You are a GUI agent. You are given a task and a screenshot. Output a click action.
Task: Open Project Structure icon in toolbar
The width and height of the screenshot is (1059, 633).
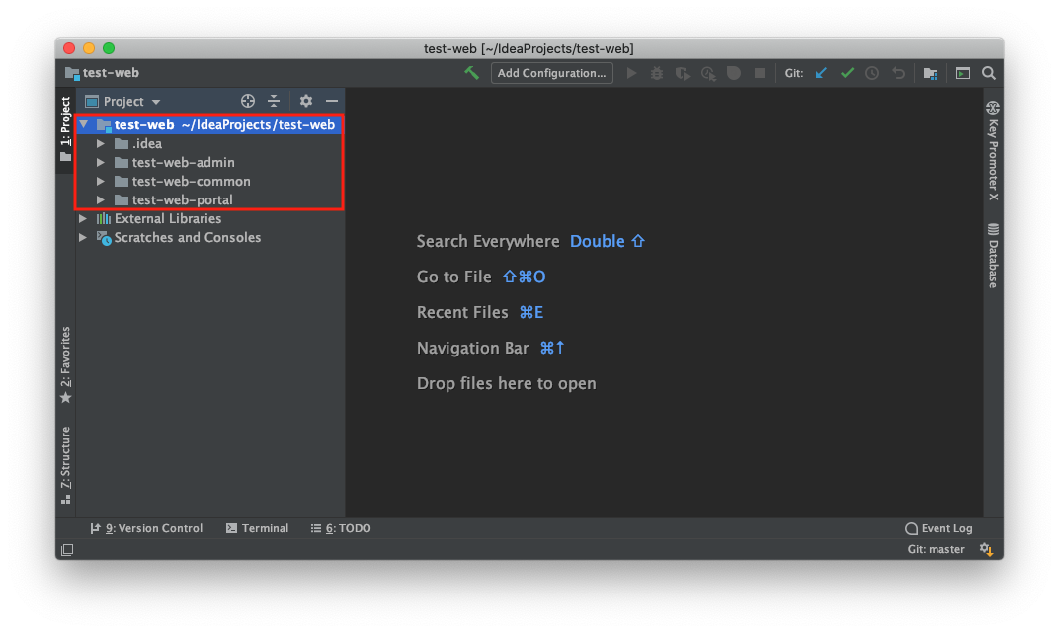(930, 73)
